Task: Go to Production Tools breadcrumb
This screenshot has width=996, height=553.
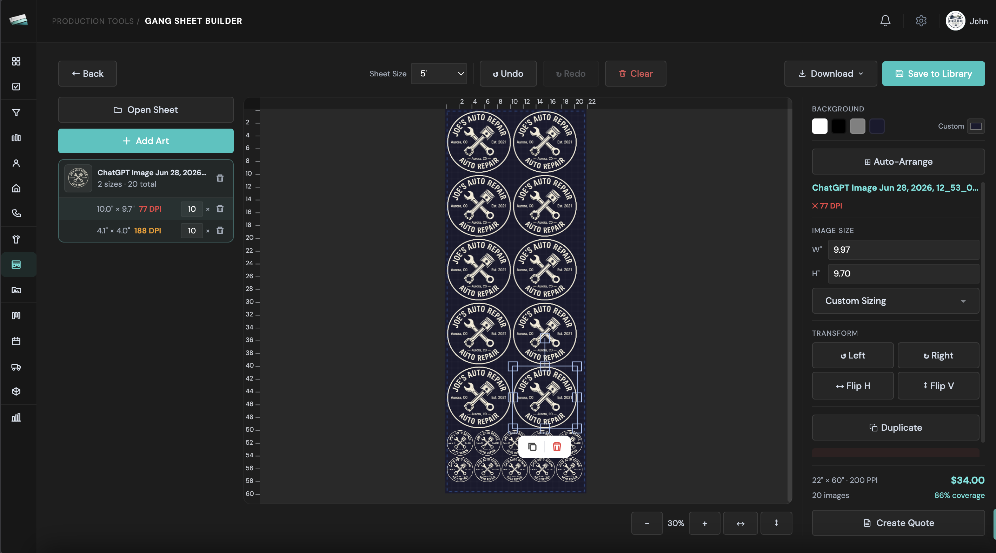Action: click(x=93, y=21)
